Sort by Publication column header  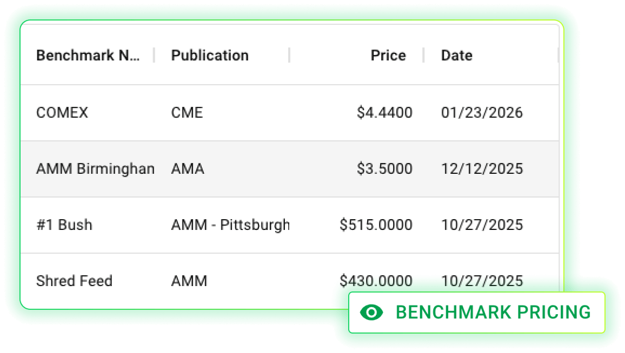[210, 55]
